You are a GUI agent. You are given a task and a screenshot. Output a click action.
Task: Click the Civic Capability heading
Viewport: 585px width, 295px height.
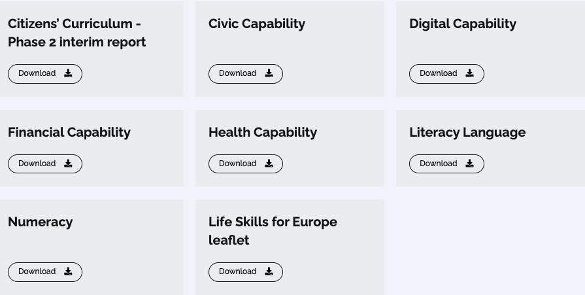coord(256,24)
